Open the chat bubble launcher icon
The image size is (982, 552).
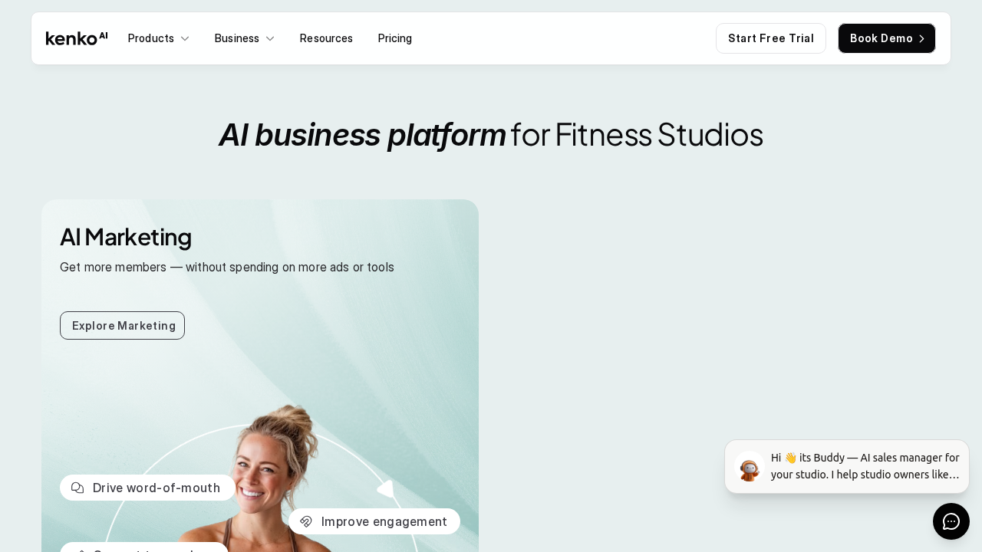click(951, 521)
